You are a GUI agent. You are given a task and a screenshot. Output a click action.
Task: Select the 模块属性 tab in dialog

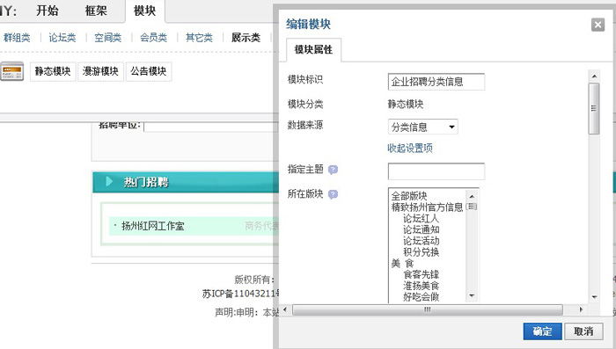(x=313, y=50)
